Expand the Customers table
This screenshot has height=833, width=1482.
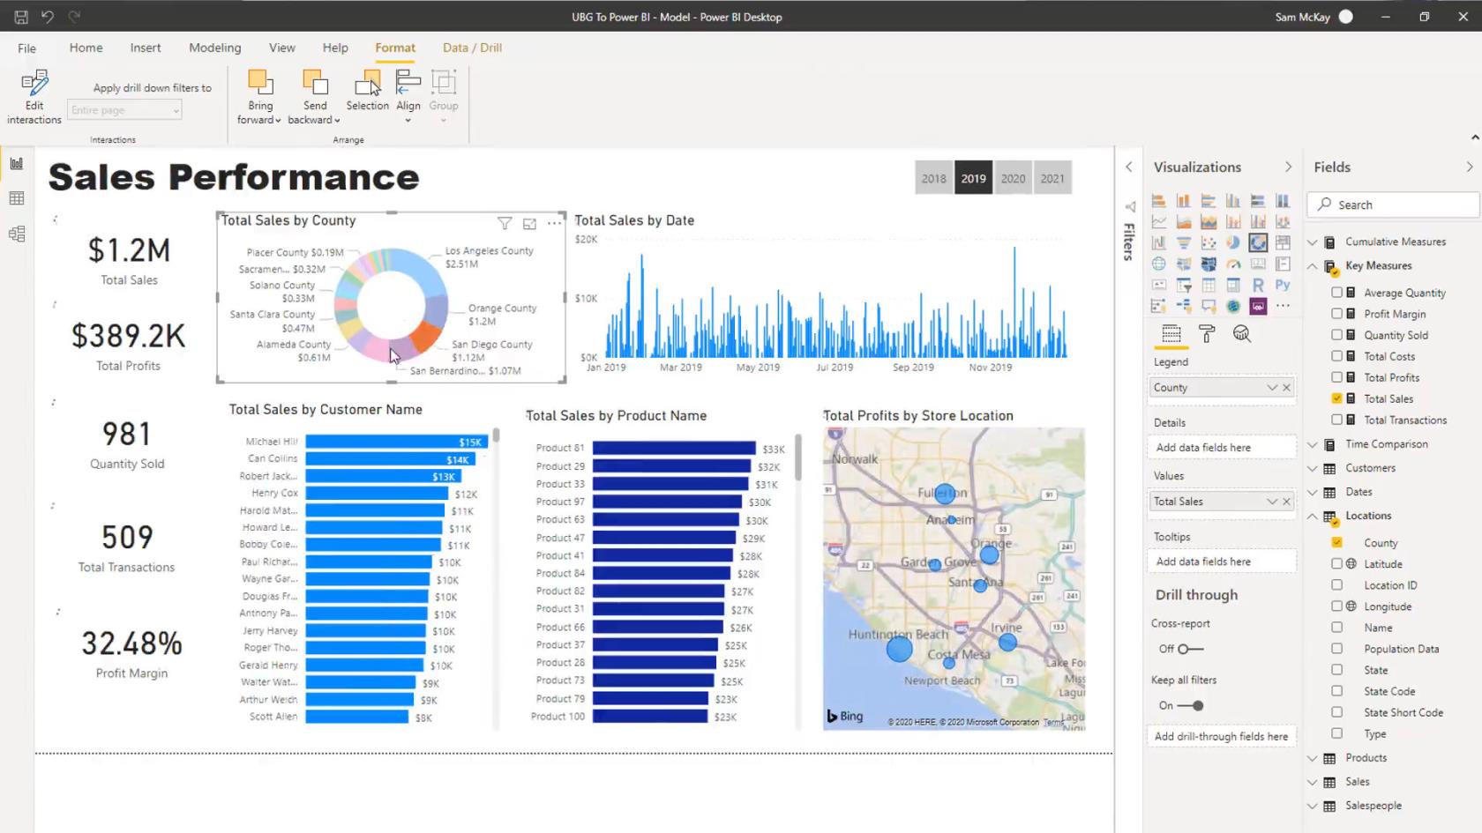[1313, 468]
